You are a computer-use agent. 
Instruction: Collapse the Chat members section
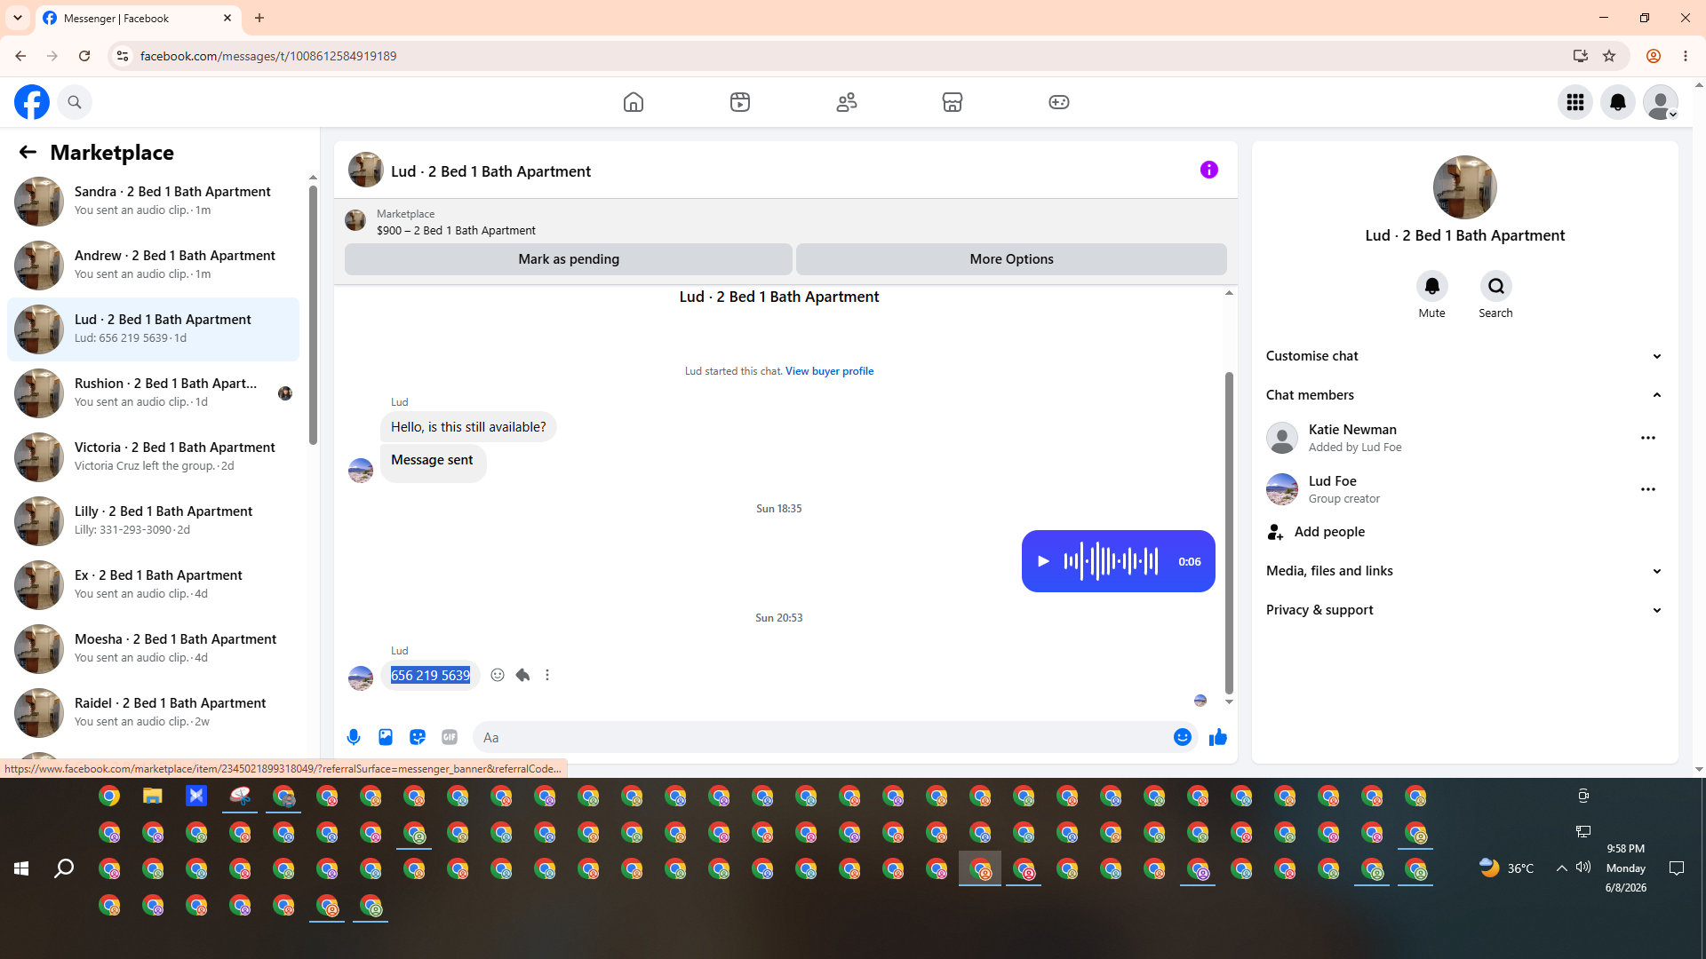pos(1464,395)
